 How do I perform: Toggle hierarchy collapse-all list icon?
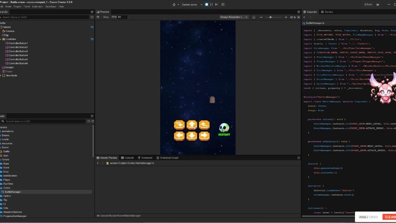tap(92, 17)
